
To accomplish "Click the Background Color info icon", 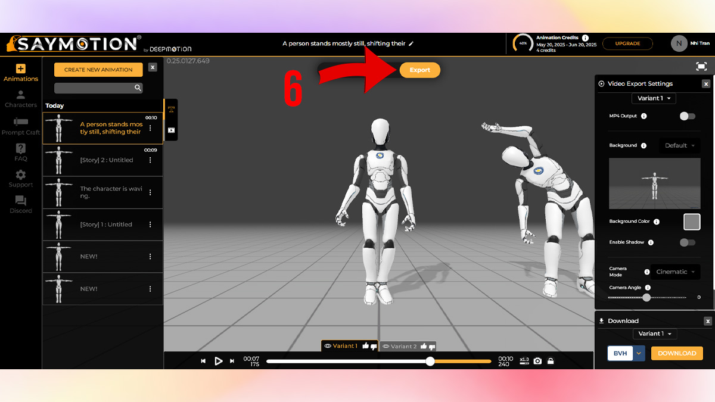I will (657, 222).
